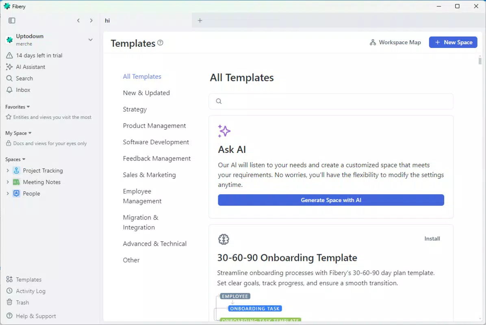Go forward with the right arrow

[91, 20]
